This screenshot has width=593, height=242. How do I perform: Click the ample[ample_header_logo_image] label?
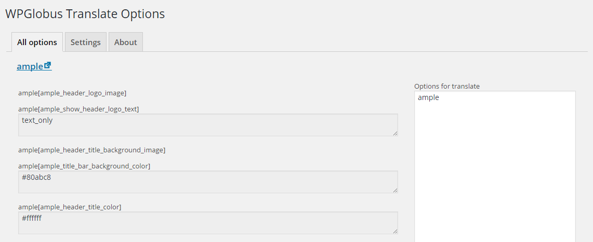point(72,93)
